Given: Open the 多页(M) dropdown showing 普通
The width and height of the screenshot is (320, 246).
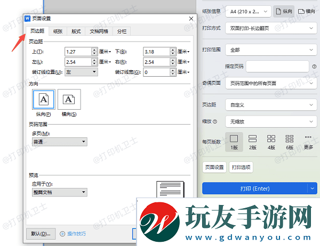Looking at the screenshot, I should pos(60,142).
